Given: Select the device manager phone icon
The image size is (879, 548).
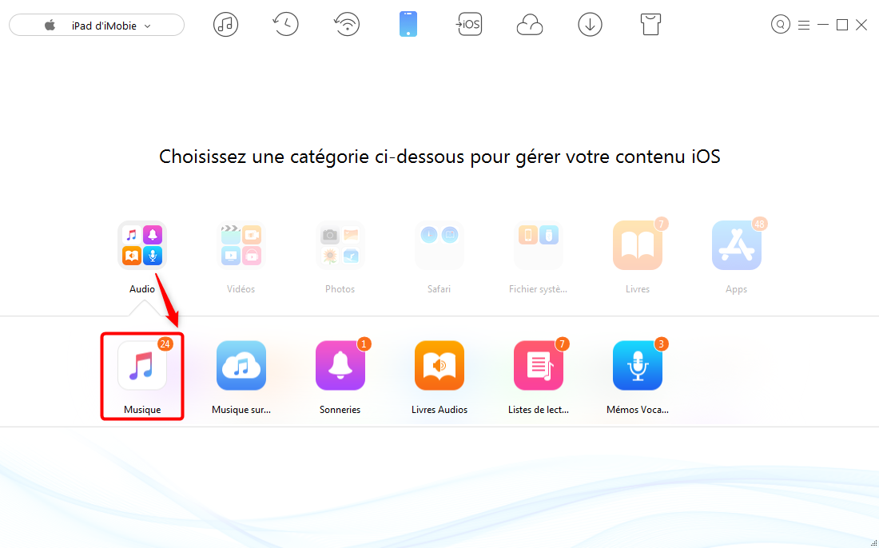Looking at the screenshot, I should click(x=408, y=25).
